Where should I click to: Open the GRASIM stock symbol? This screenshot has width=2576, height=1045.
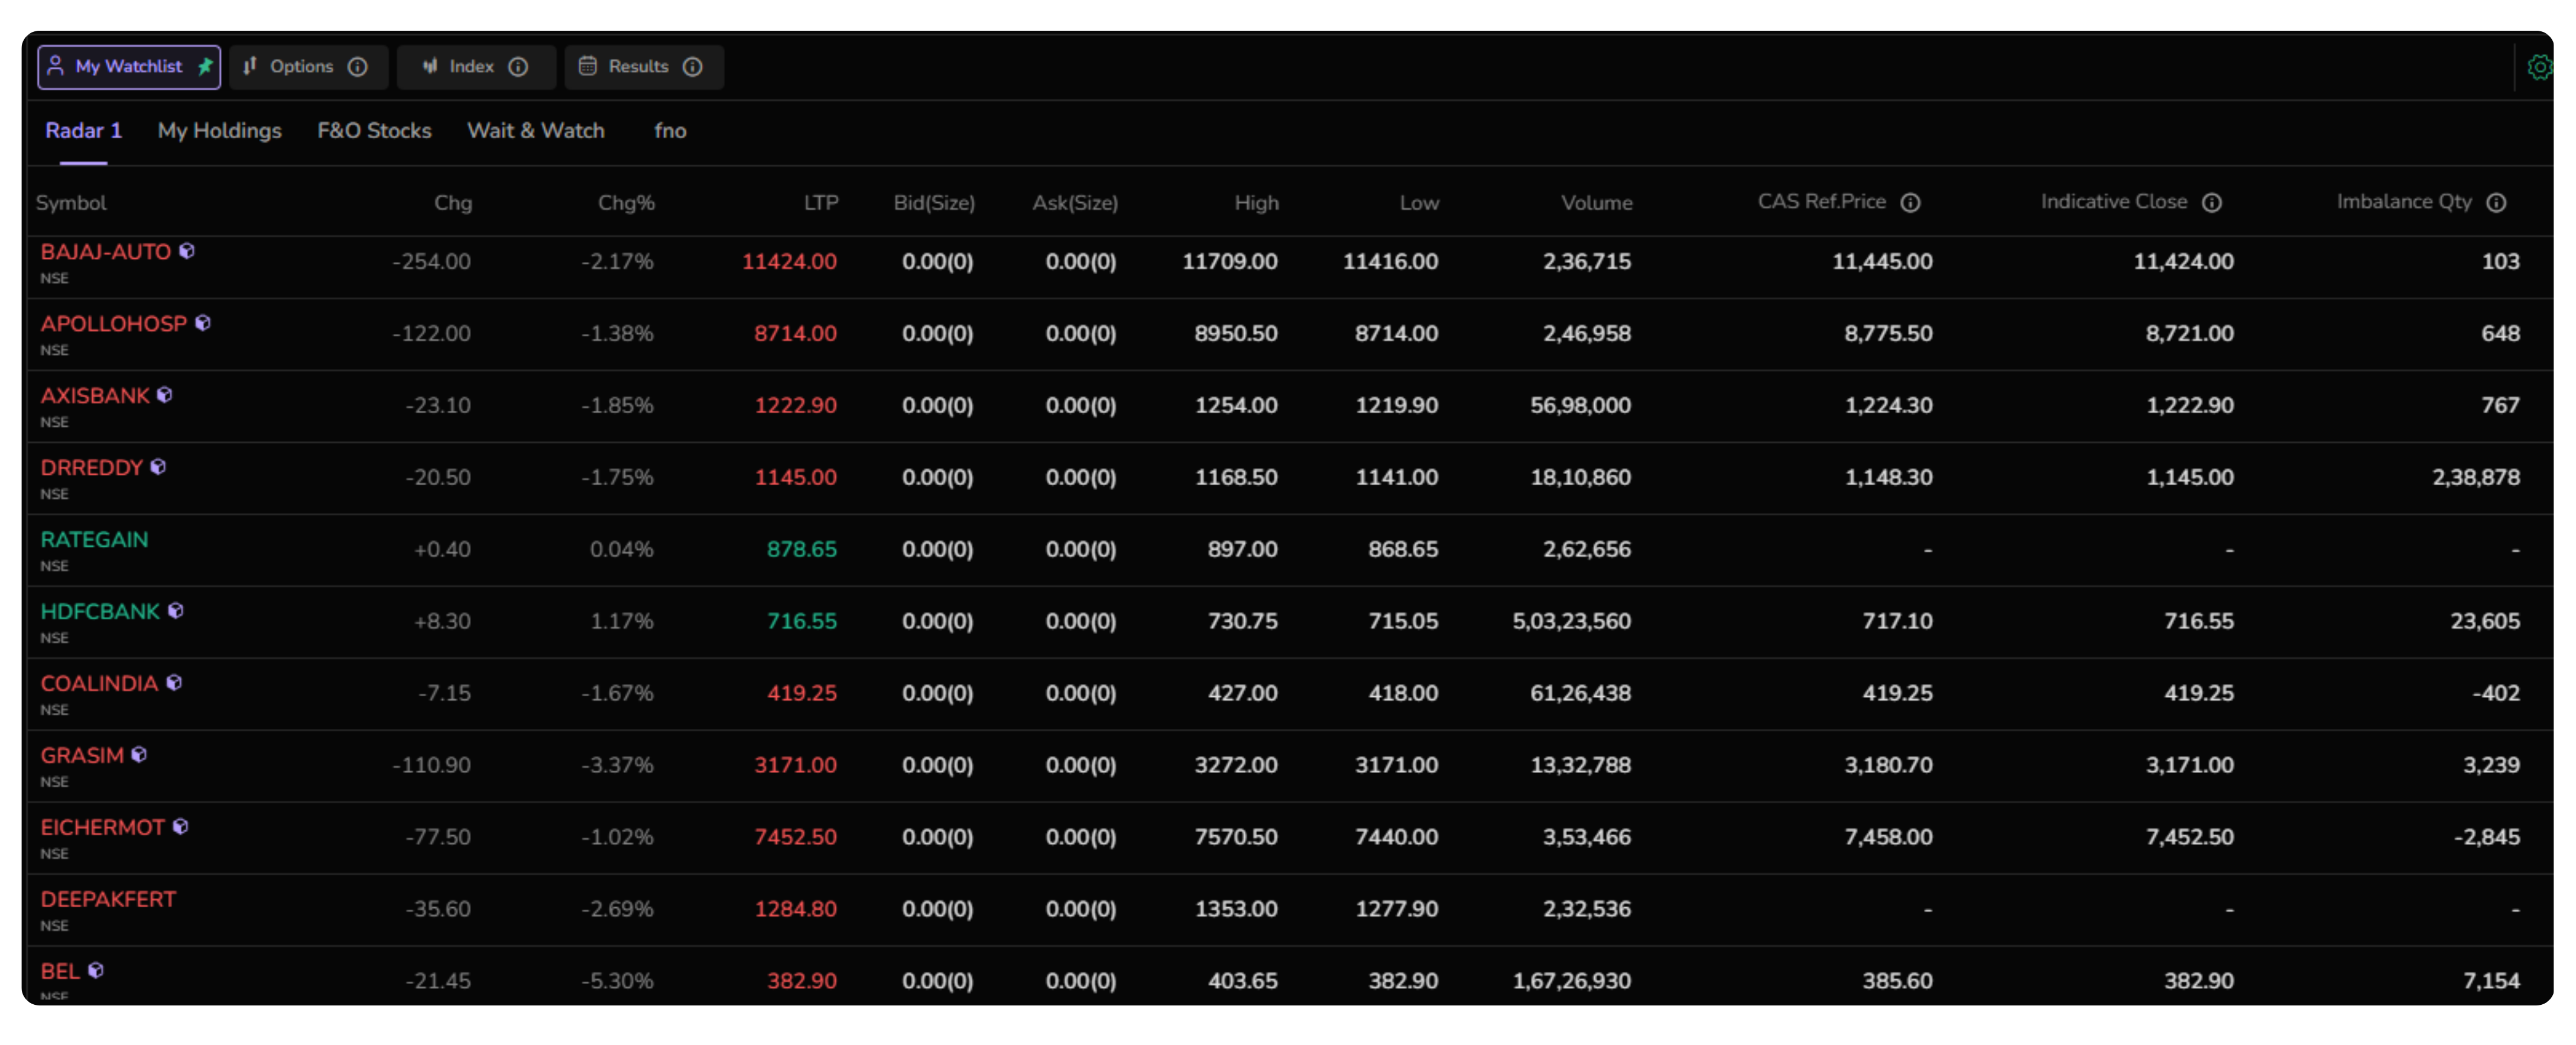82,756
